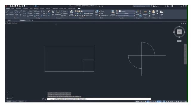Close the command line panel
The height and width of the screenshot is (107, 191).
coord(43,99)
